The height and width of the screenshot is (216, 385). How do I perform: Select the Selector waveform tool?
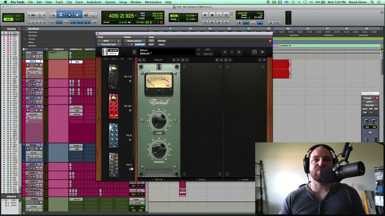pos(69,15)
